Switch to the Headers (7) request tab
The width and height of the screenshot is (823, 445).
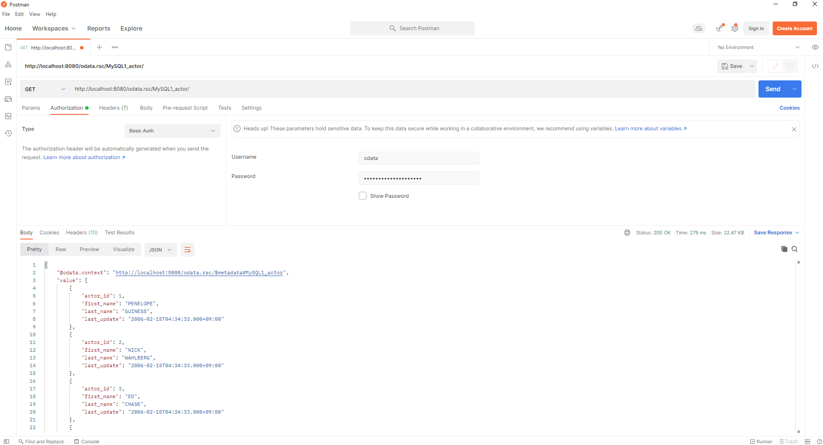click(x=114, y=108)
